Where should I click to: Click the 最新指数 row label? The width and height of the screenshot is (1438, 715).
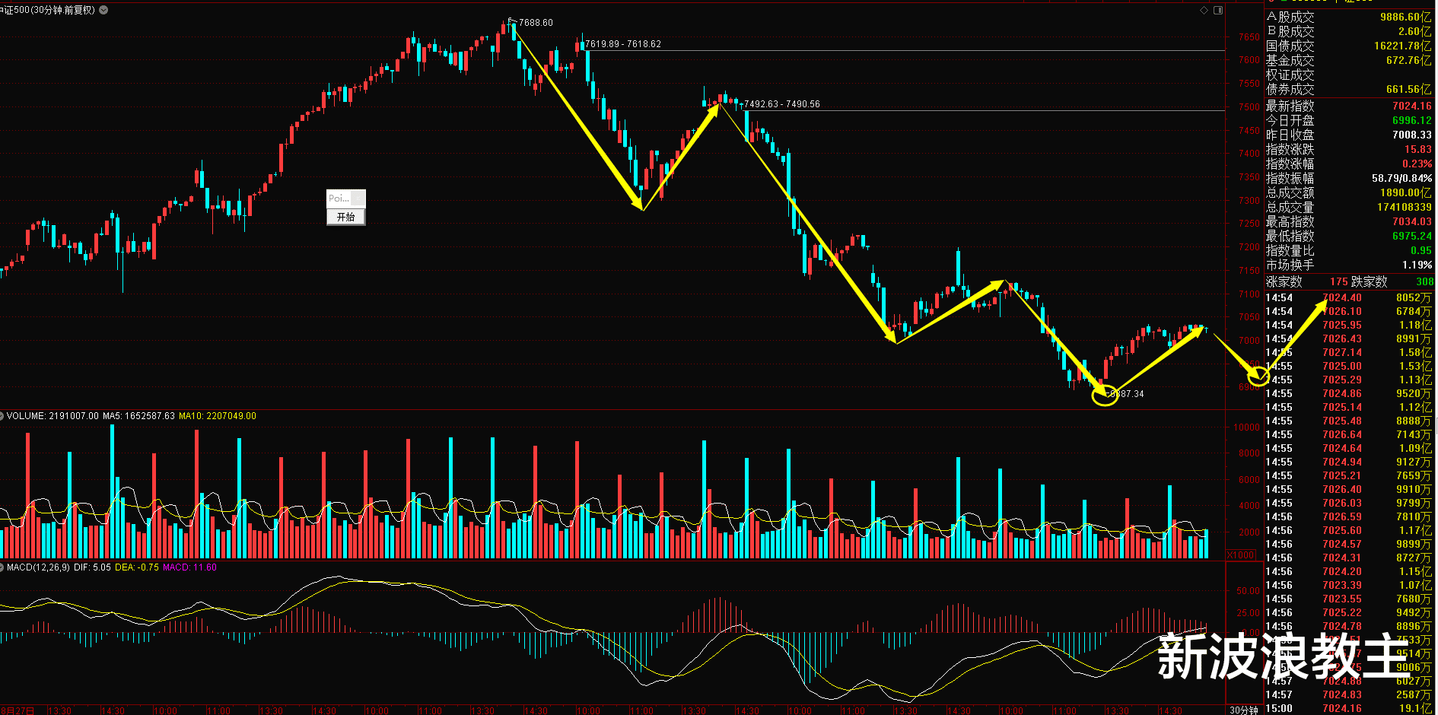(1290, 106)
